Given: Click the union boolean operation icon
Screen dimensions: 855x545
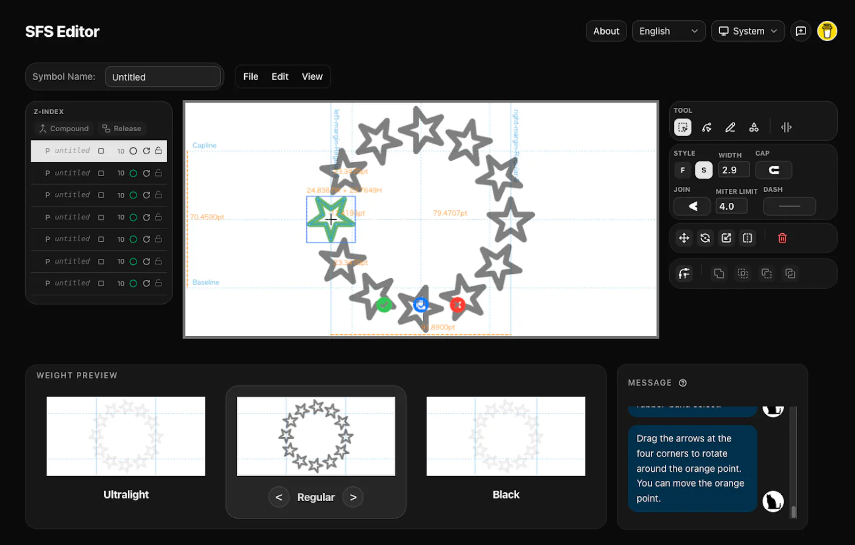Looking at the screenshot, I should point(719,273).
